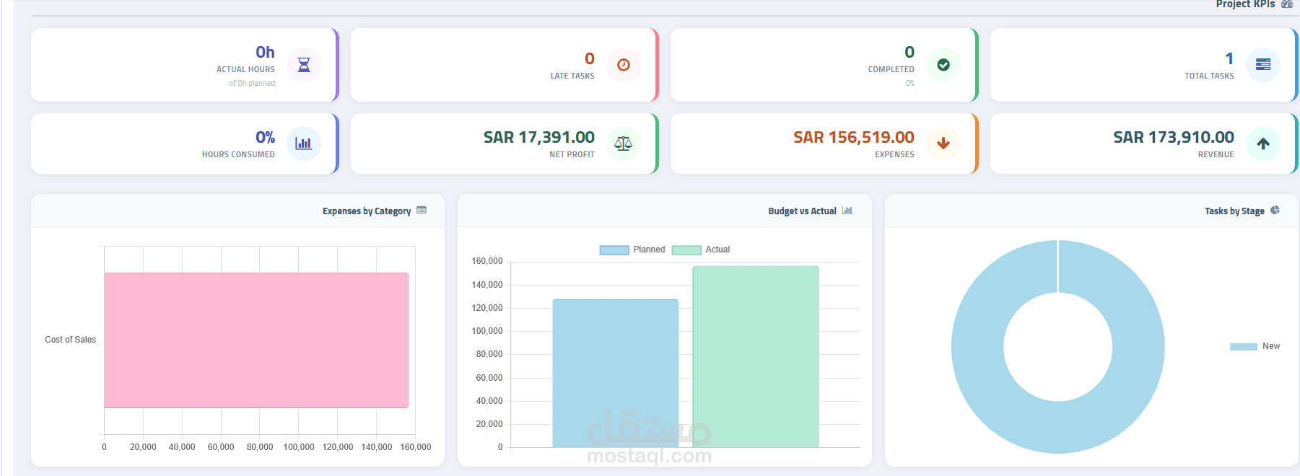Viewport: 1300px width, 476px height.
Task: Click the Project KPIs heading text
Action: click(x=1245, y=4)
